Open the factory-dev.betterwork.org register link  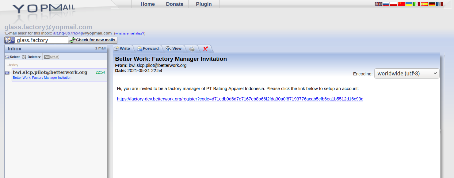240,99
